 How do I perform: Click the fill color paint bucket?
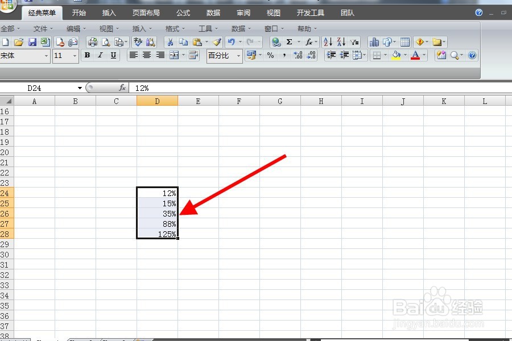pos(396,56)
